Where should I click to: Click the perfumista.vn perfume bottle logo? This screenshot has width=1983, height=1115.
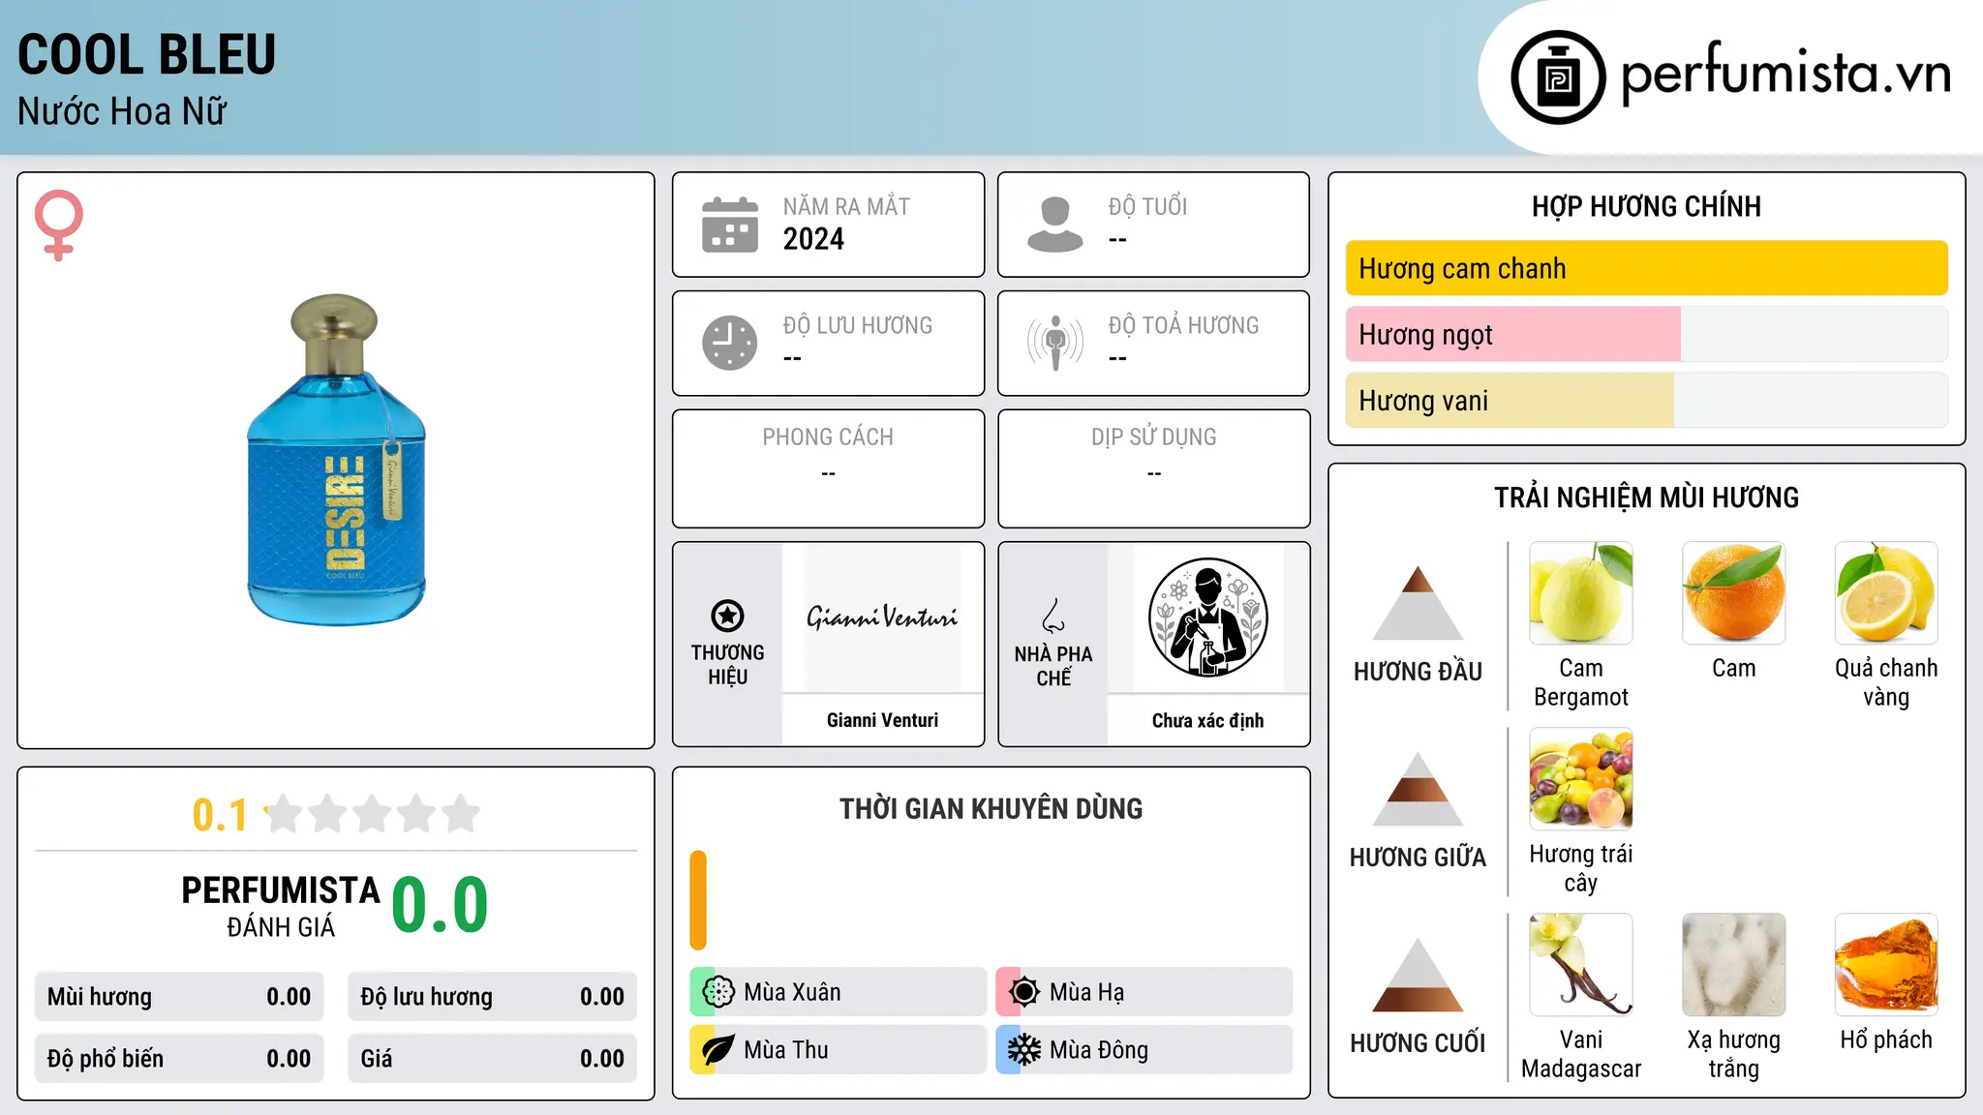[x=1558, y=77]
